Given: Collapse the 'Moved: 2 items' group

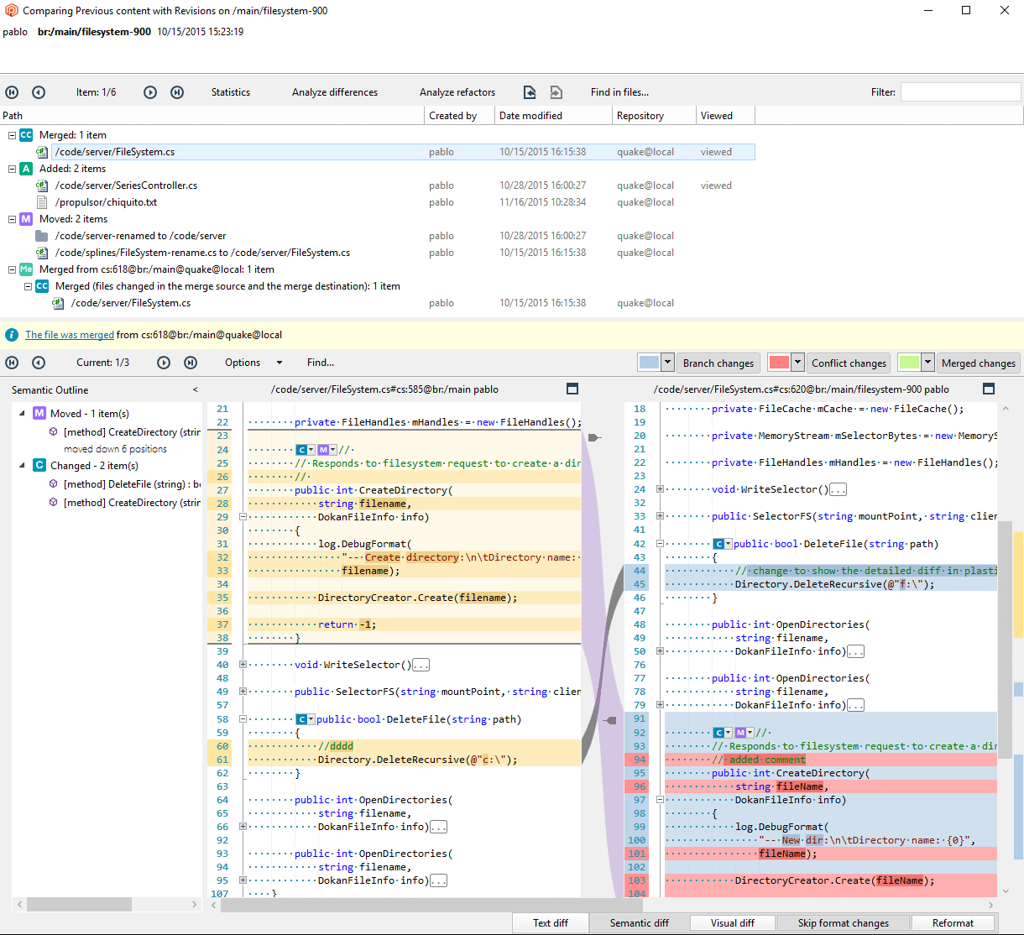Looking at the screenshot, I should point(13,219).
